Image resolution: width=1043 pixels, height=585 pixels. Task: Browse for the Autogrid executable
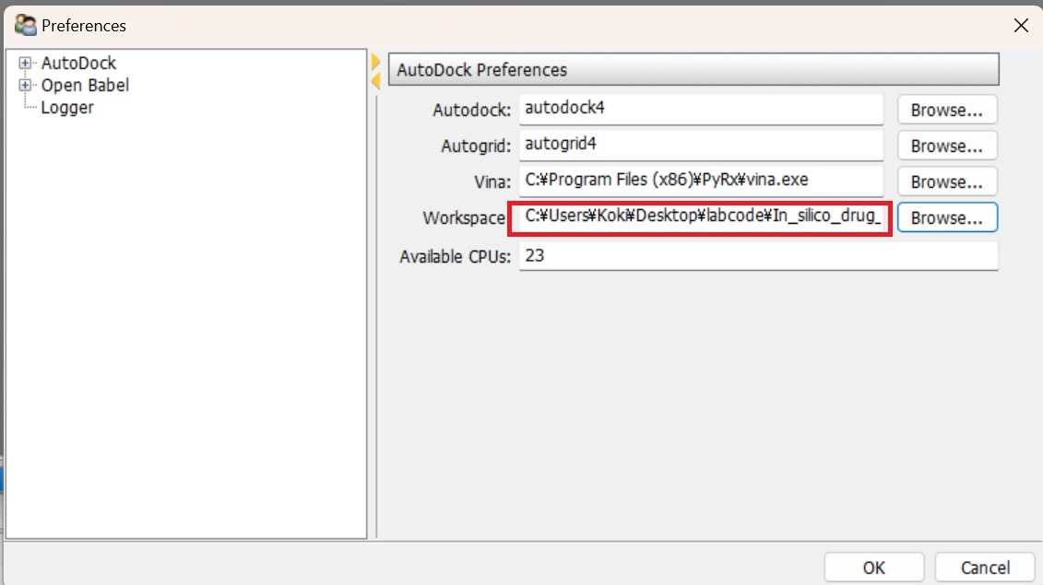tap(946, 146)
